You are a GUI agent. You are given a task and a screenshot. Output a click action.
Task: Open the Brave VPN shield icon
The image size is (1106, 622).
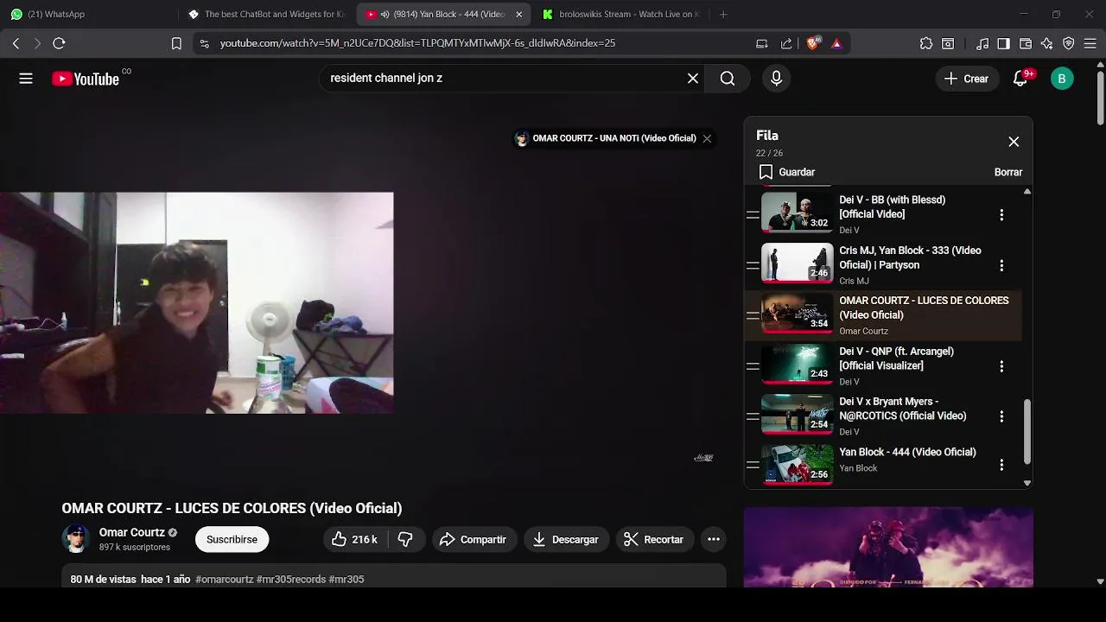pos(1069,43)
